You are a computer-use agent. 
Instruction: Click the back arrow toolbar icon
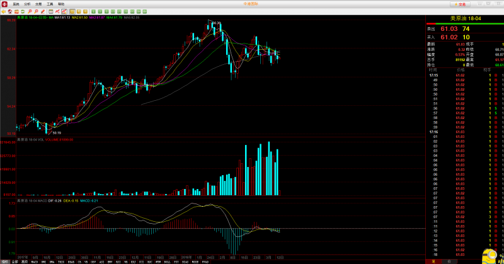3,11
